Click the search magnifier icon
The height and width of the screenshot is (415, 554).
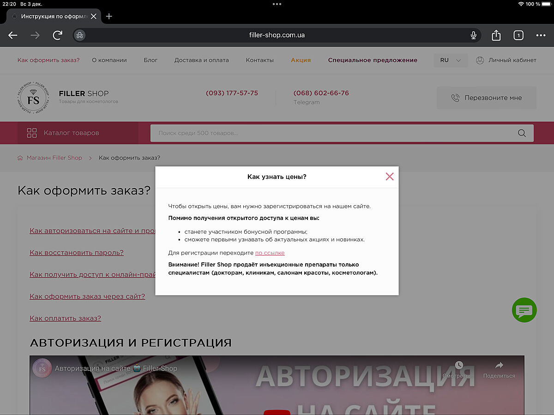click(522, 133)
